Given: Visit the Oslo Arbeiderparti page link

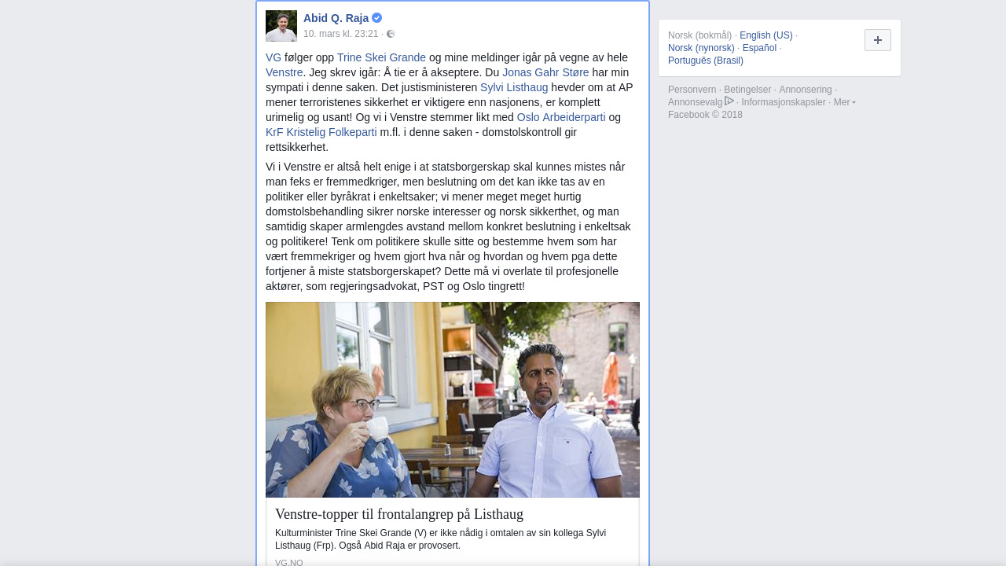Looking at the screenshot, I should tap(561, 117).
